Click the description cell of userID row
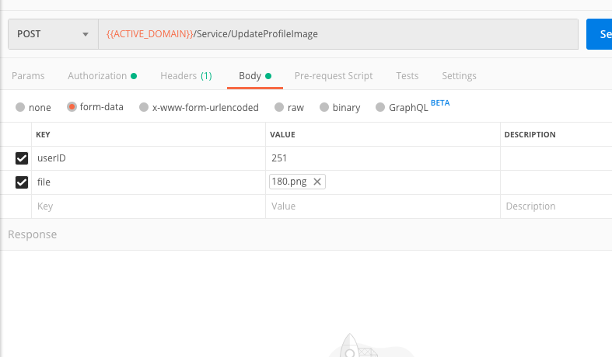This screenshot has height=357, width=612. tap(556, 158)
